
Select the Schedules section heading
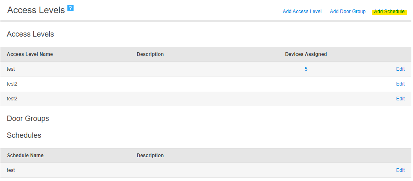[x=24, y=135]
